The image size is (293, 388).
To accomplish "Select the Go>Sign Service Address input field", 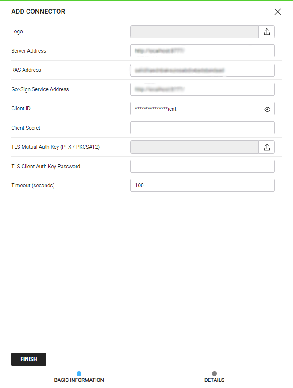I will (x=202, y=89).
